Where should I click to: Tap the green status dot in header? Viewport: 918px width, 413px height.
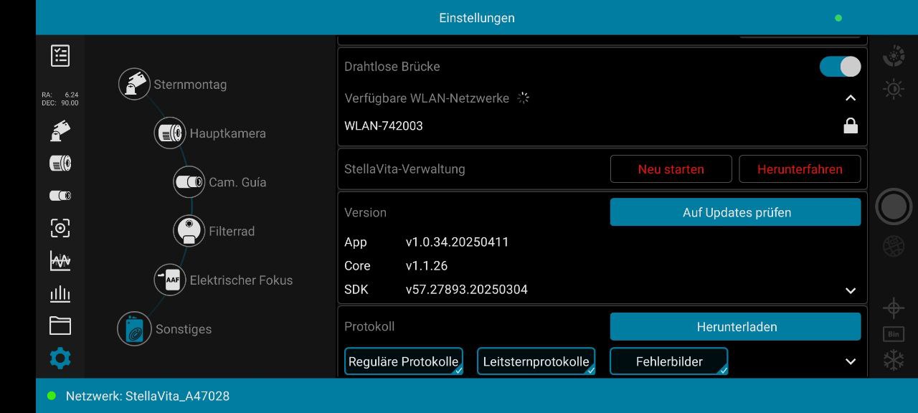[x=838, y=18]
